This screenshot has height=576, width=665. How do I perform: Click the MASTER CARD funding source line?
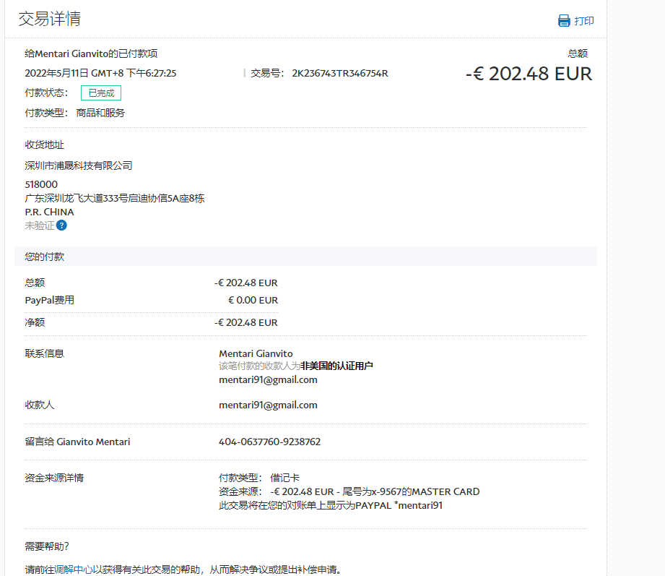click(x=349, y=491)
